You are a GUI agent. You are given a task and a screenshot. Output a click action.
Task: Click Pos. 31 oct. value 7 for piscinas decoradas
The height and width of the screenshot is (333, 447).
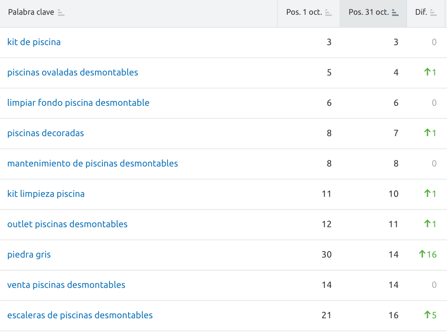click(x=396, y=133)
